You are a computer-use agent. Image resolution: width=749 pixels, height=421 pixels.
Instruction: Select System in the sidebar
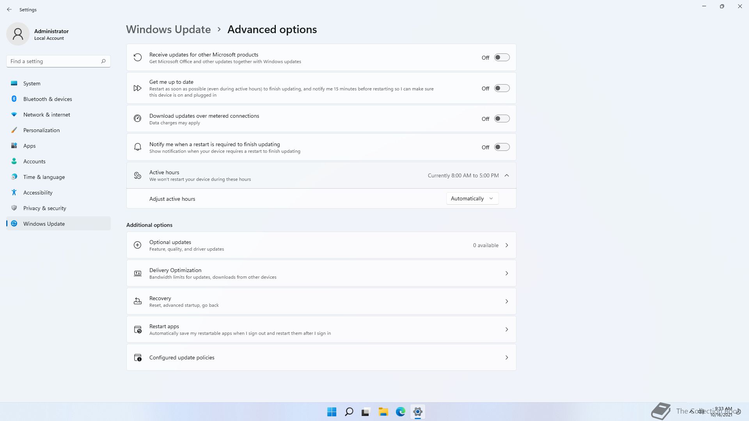click(59, 83)
